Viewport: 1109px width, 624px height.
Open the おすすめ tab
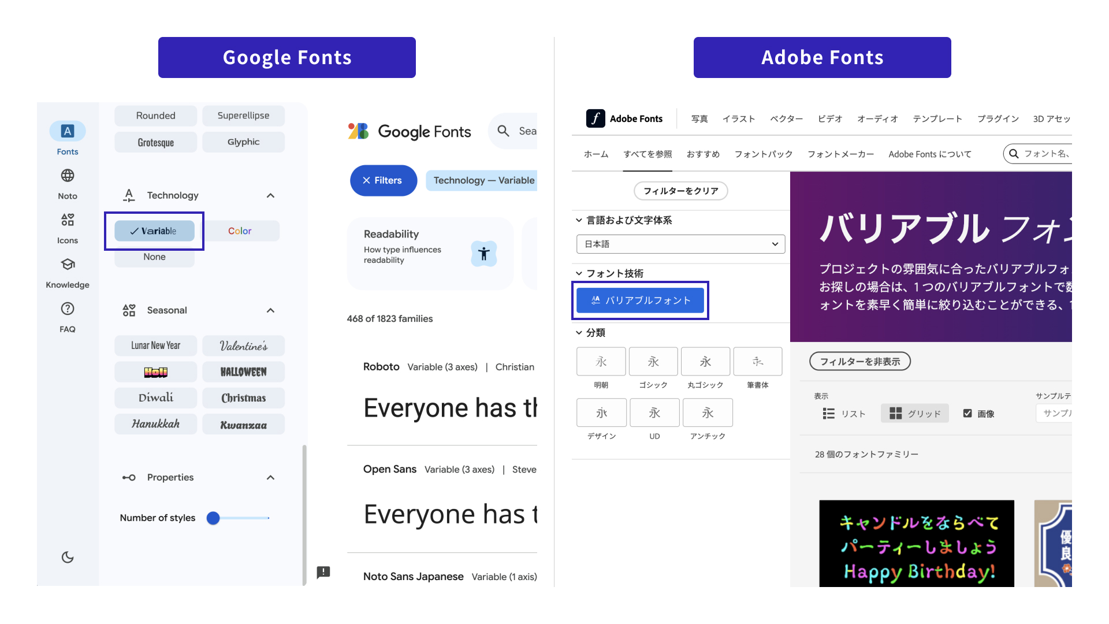pos(703,154)
